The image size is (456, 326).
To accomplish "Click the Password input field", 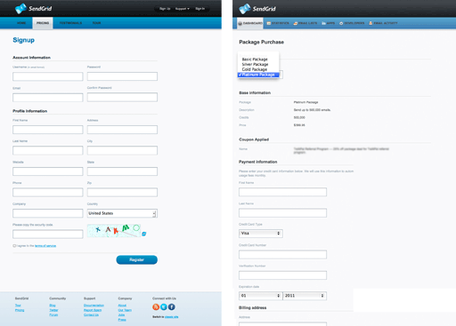I will tap(122, 76).
